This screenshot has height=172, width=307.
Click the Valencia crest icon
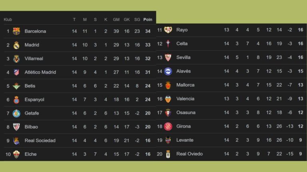(168, 99)
